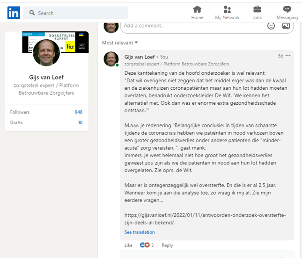
Task: Click the reactions icons next to Like
Action: click(145, 245)
